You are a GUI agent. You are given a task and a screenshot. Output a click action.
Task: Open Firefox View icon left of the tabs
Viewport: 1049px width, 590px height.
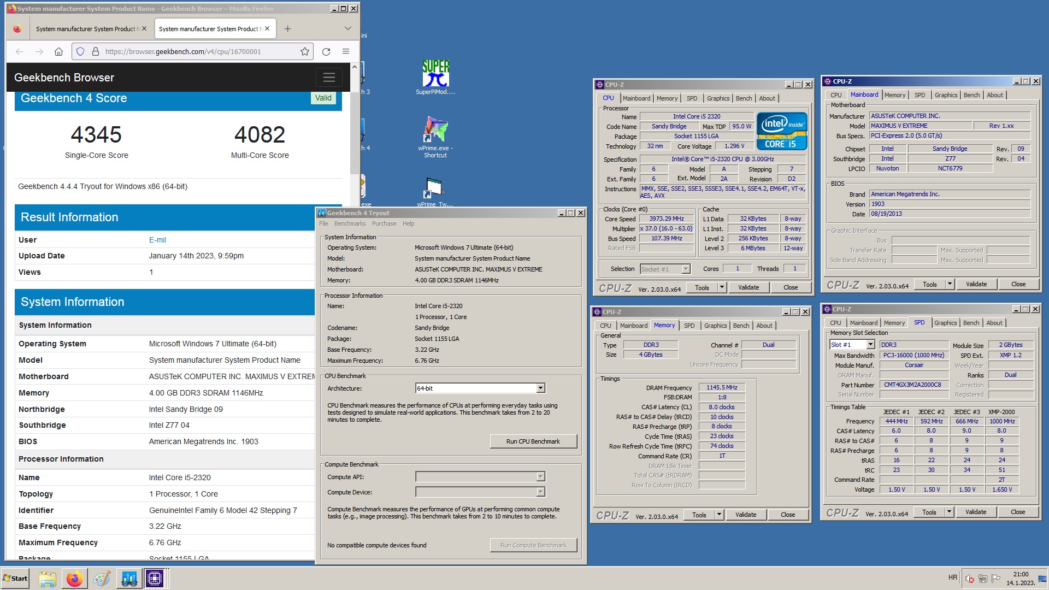click(17, 29)
